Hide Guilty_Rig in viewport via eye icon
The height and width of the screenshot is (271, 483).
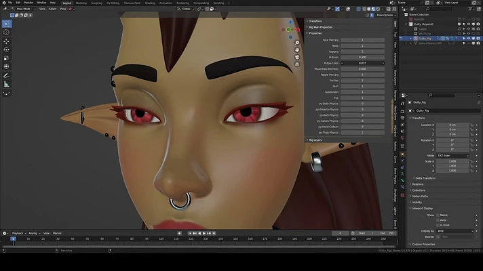(468, 39)
